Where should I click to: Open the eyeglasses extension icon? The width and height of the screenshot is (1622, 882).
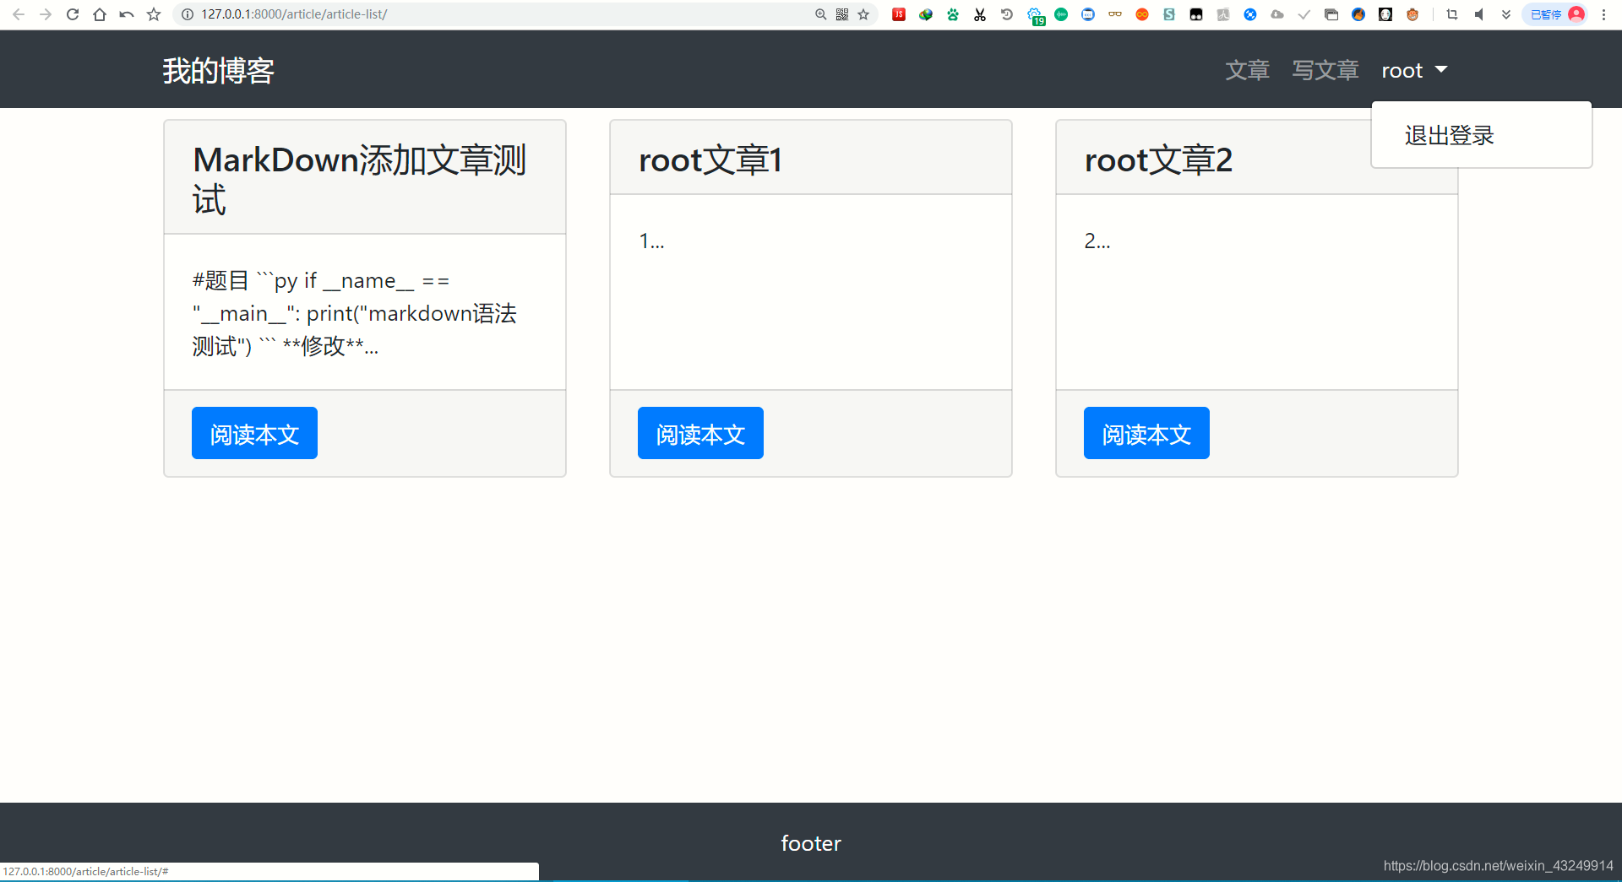click(x=1115, y=14)
